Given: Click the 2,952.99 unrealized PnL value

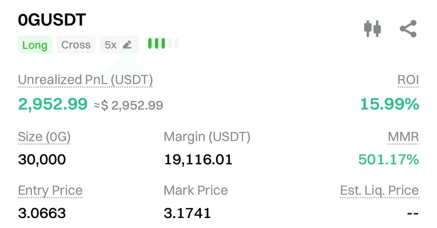Looking at the screenshot, I should [x=53, y=104].
